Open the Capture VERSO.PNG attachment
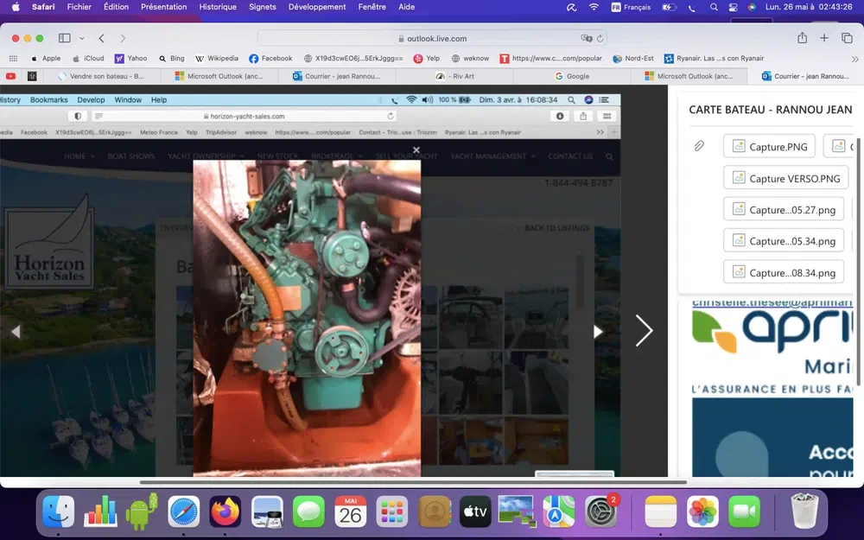 click(x=785, y=178)
